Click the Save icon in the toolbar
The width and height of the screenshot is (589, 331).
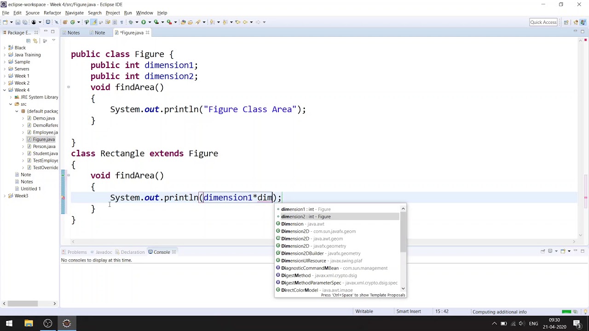pos(17,22)
